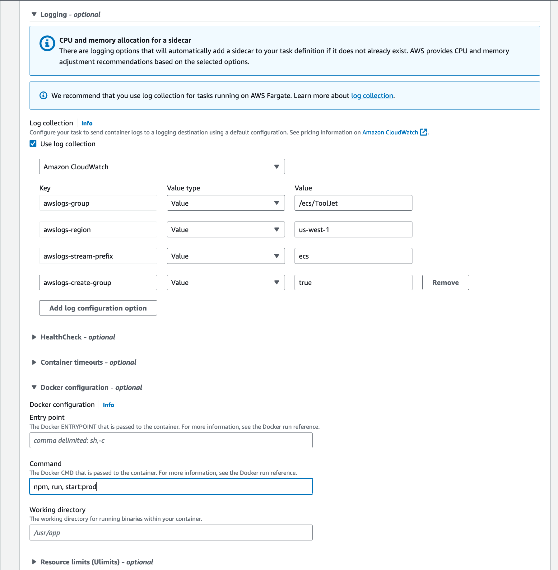Click Add log configuration option button

coord(98,308)
